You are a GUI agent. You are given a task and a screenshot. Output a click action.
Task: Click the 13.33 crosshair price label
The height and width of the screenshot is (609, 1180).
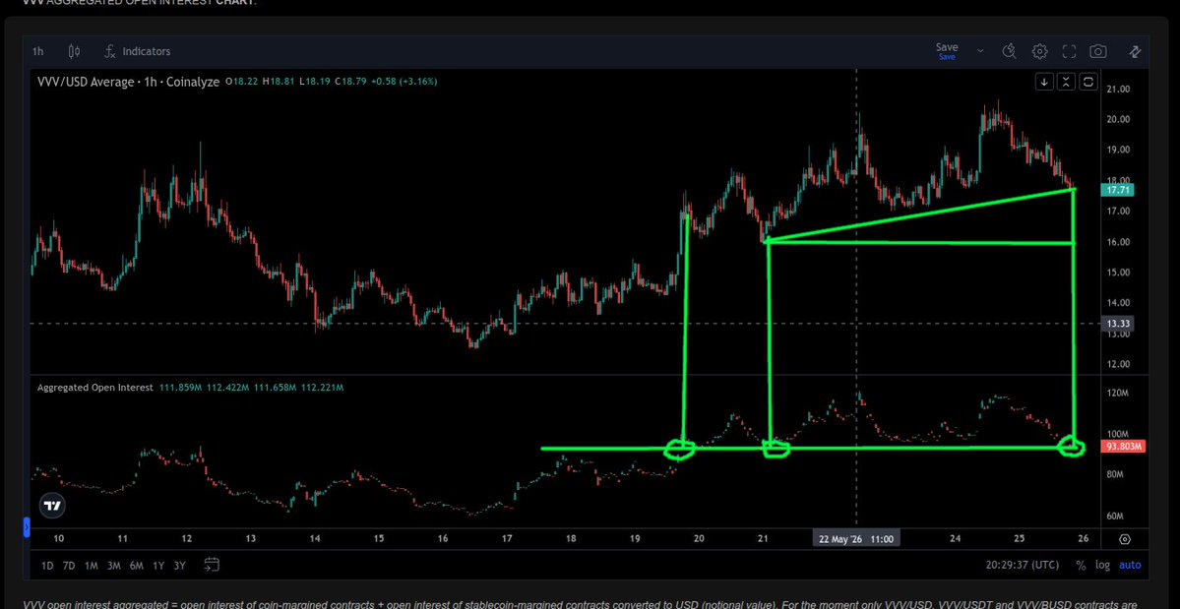1119,324
